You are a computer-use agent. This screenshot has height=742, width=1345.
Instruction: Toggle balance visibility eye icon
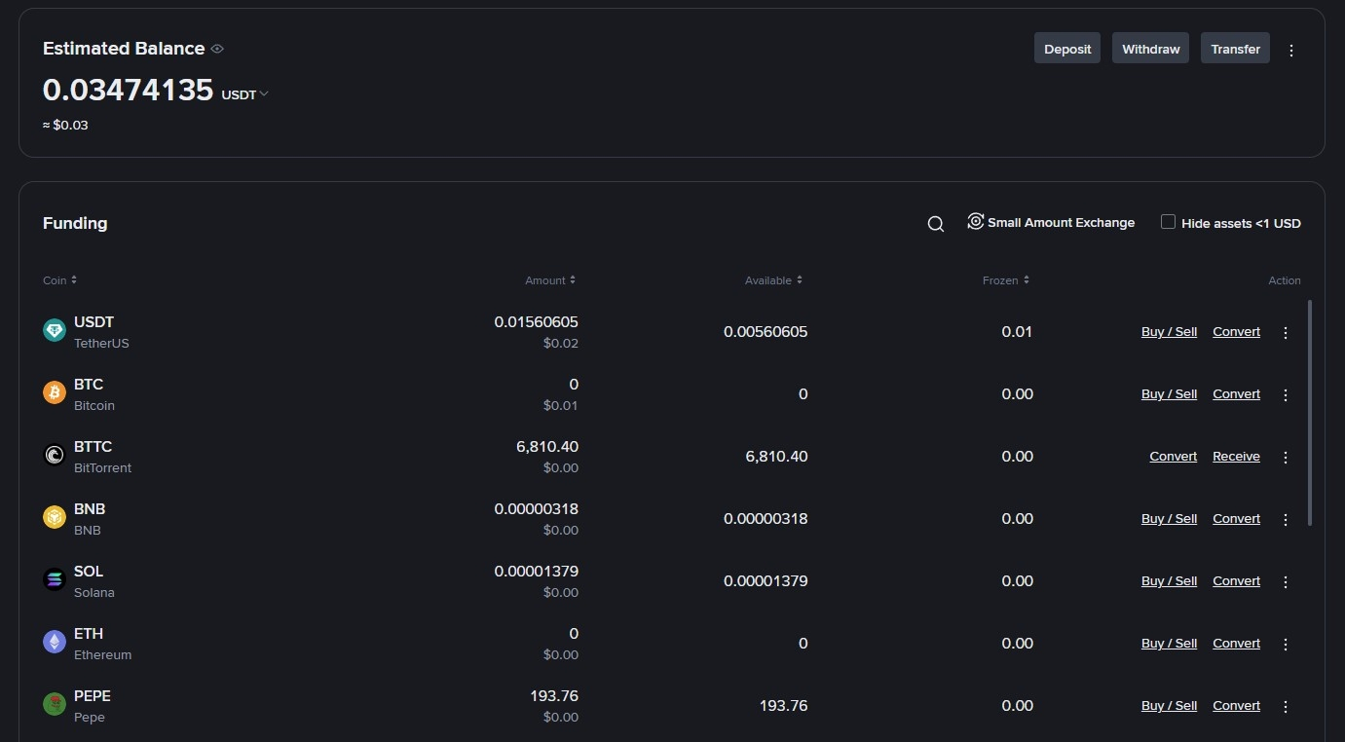[217, 49]
